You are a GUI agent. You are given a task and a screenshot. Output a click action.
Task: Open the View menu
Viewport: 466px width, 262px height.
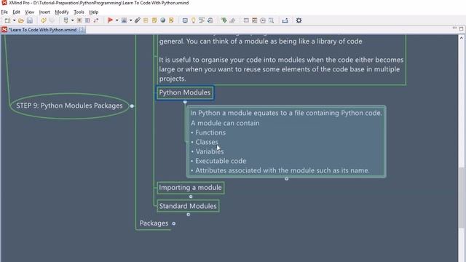pyautogui.click(x=29, y=12)
